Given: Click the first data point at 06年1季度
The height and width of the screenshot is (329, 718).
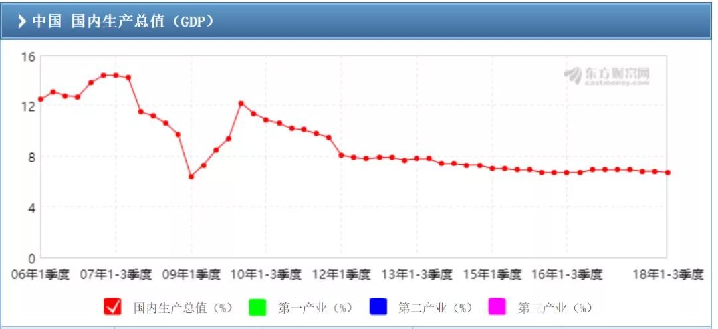Looking at the screenshot, I should point(41,99).
